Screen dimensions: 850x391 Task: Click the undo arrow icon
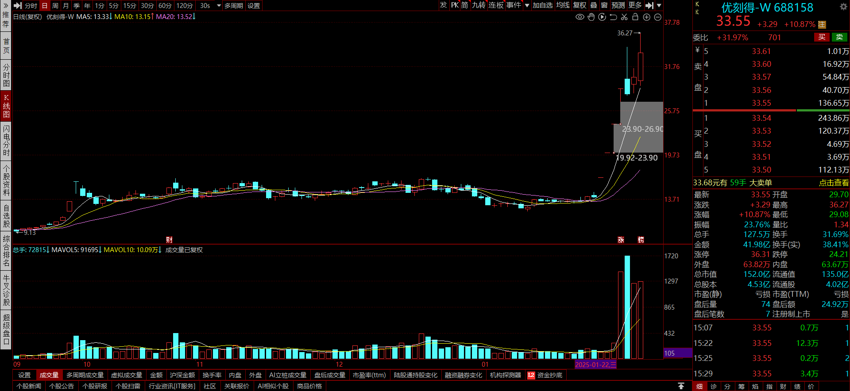613,17
